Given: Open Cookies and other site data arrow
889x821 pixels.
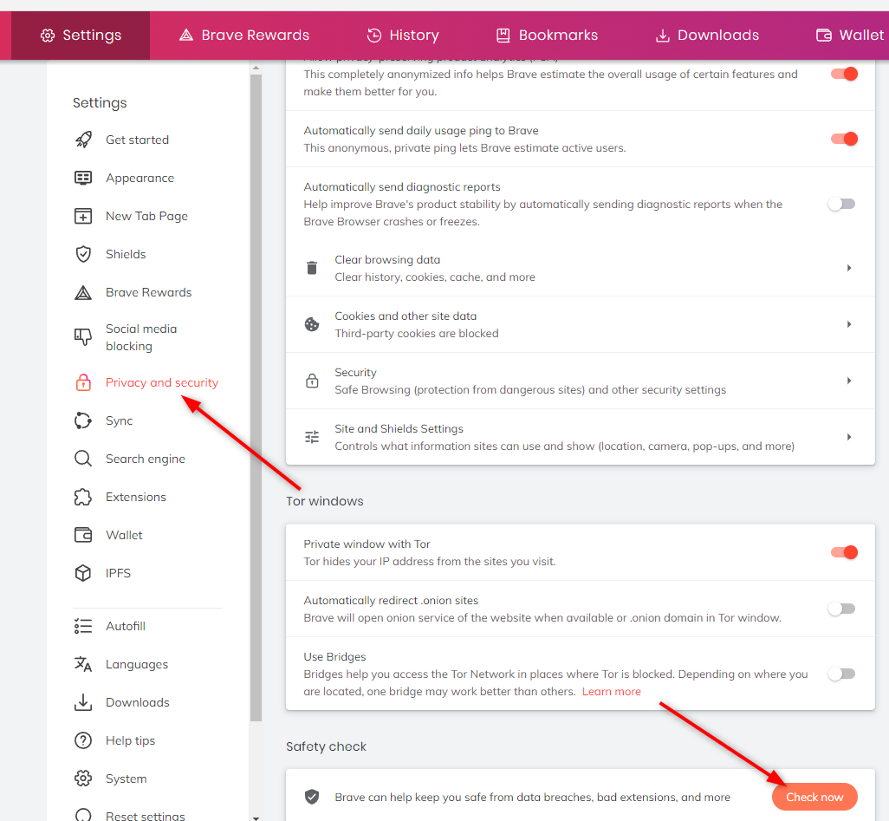Looking at the screenshot, I should coord(849,324).
